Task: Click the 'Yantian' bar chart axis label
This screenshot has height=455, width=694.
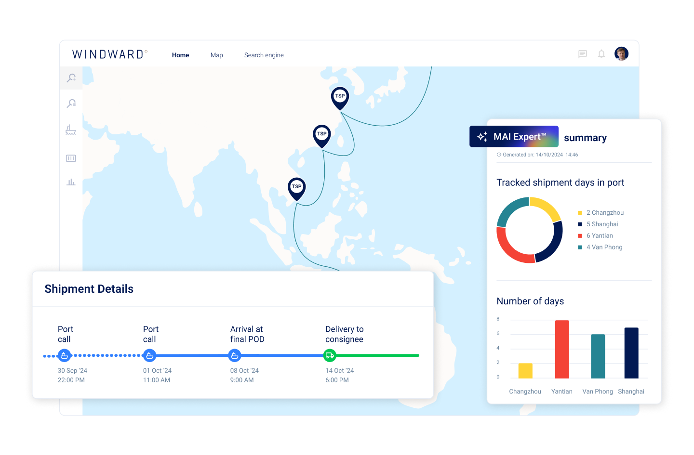Action: [x=562, y=392]
